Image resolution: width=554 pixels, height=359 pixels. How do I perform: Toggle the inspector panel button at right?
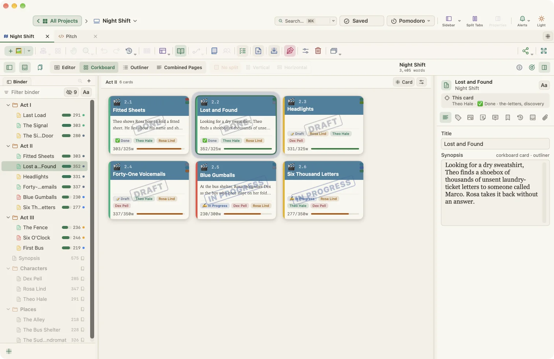[544, 67]
